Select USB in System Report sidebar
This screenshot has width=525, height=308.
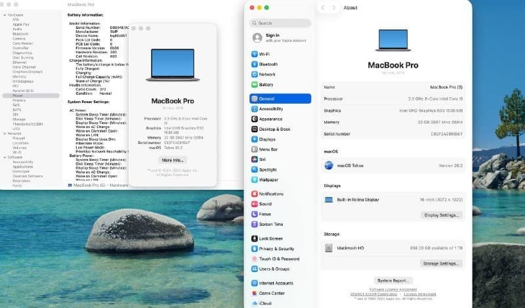coord(16,129)
